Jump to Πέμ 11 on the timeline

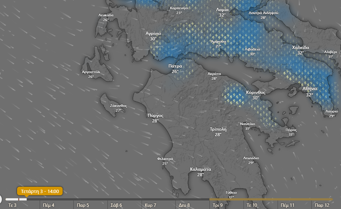[287, 205]
